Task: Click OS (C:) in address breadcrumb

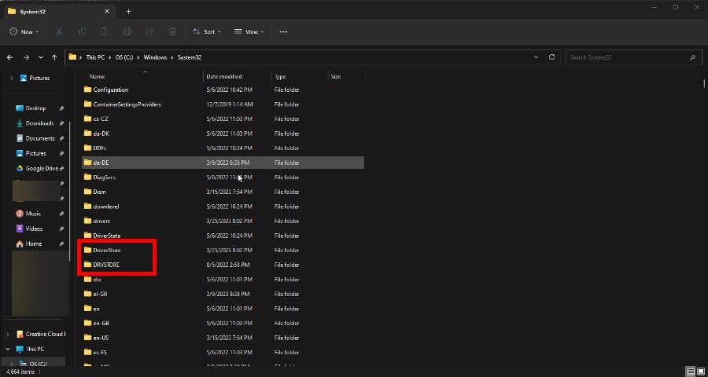Action: click(124, 57)
